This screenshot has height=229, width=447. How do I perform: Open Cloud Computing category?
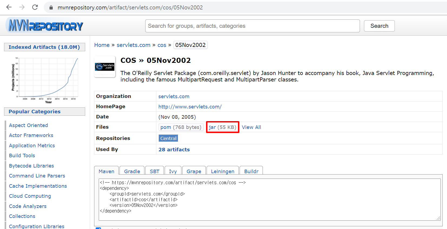pyautogui.click(x=30, y=196)
